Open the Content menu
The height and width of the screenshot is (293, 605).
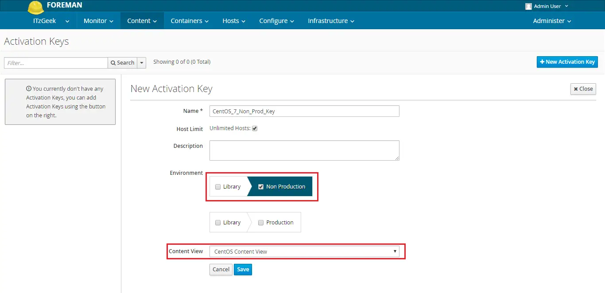tap(142, 21)
